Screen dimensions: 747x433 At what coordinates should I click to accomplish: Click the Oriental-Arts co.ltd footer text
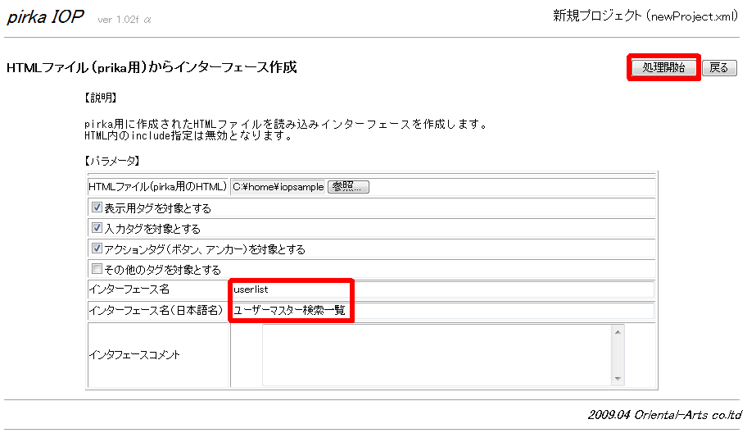click(663, 415)
